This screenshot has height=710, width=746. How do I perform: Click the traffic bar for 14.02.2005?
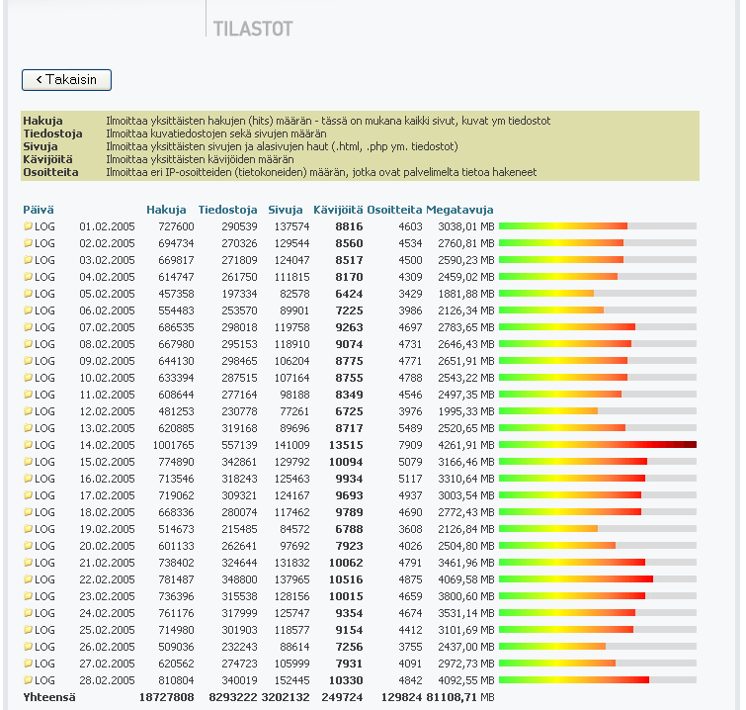(x=598, y=445)
